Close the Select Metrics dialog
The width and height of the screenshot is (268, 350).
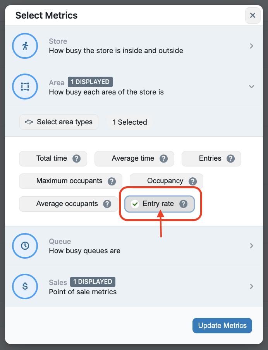(253, 15)
